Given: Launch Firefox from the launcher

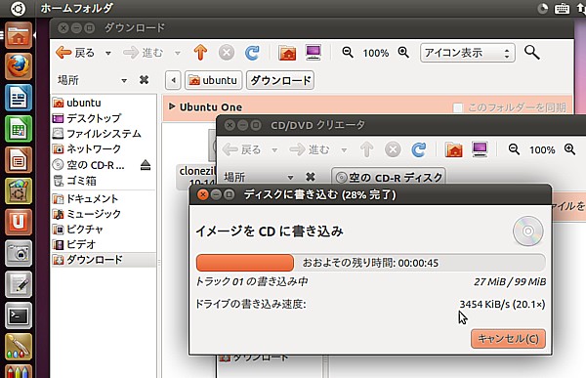Looking at the screenshot, I should 19,66.
